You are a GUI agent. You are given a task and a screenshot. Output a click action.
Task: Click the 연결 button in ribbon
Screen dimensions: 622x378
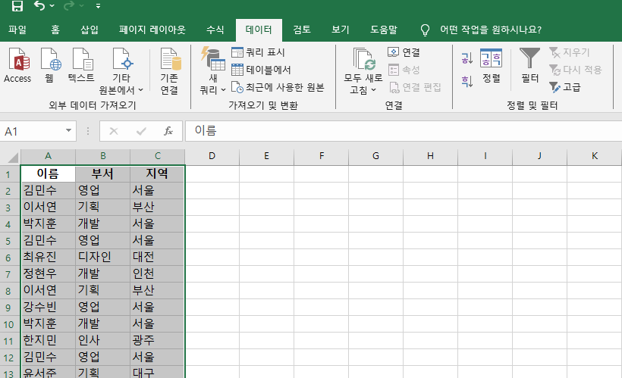click(x=404, y=52)
